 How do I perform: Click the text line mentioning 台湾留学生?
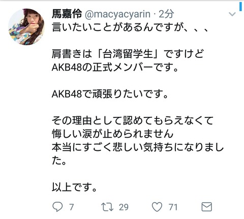pos(128,54)
